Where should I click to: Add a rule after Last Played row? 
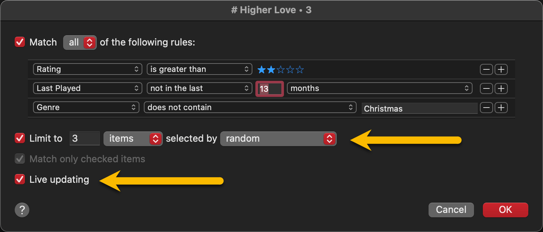point(501,88)
